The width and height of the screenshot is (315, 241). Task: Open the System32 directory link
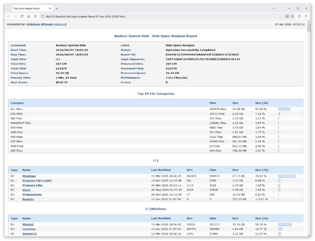tap(29, 234)
